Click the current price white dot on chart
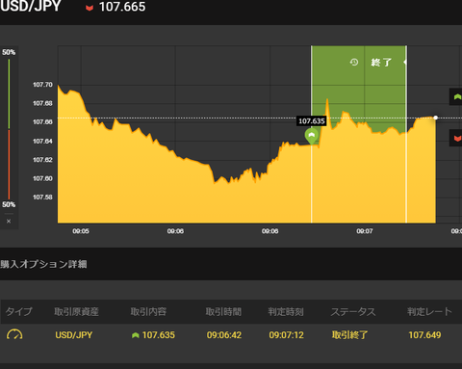The width and height of the screenshot is (462, 369). pyautogui.click(x=436, y=118)
